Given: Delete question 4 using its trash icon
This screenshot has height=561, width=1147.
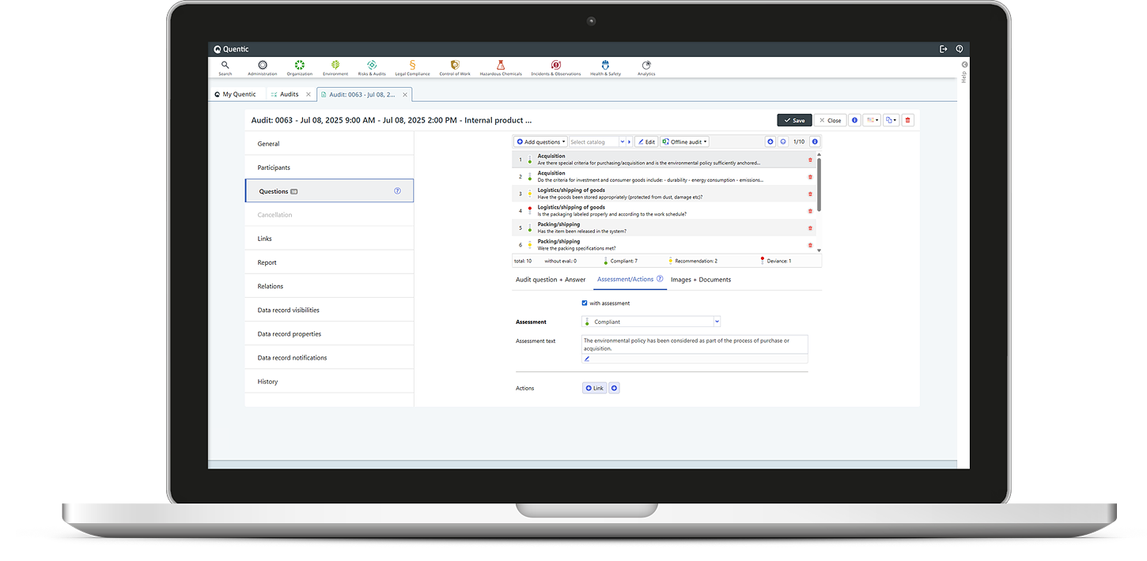Looking at the screenshot, I should pyautogui.click(x=810, y=211).
